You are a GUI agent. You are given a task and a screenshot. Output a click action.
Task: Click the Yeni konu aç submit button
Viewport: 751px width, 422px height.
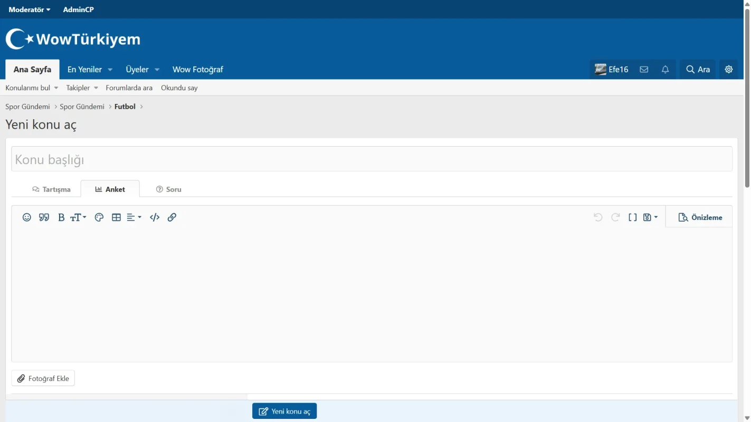pos(284,411)
